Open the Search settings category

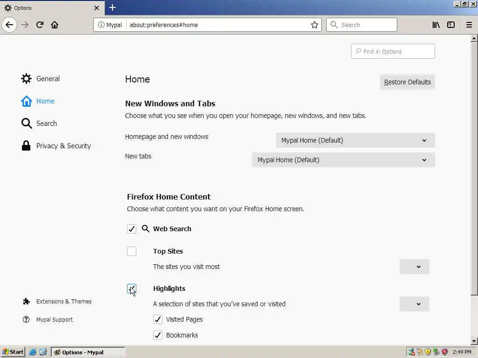[x=39, y=123]
